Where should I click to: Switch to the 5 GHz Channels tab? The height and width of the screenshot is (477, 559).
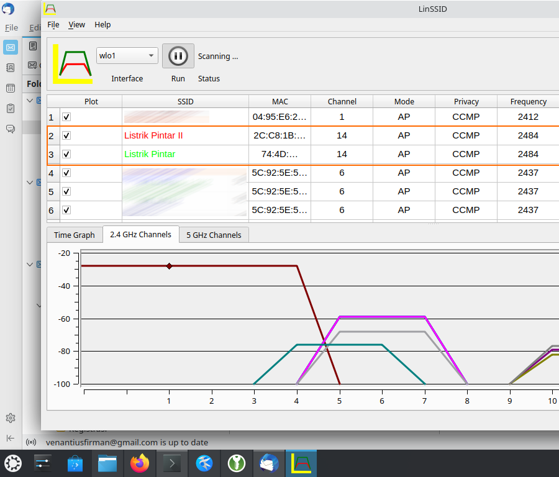pyautogui.click(x=214, y=235)
